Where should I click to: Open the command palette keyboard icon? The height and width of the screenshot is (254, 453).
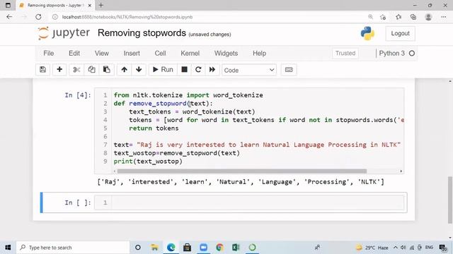[x=289, y=70]
